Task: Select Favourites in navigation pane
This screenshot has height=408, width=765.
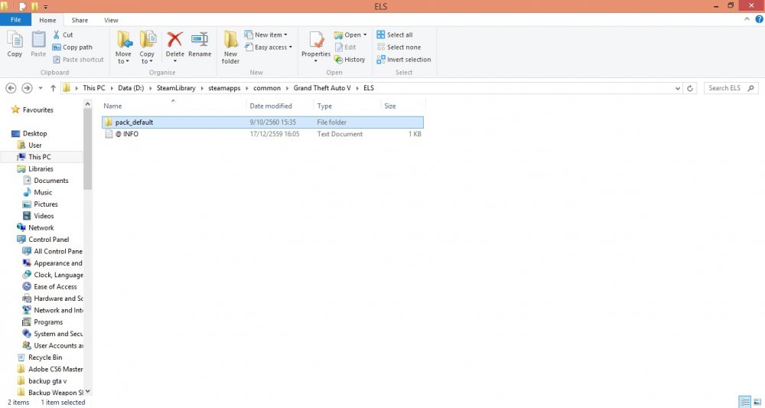Action: (x=32, y=109)
